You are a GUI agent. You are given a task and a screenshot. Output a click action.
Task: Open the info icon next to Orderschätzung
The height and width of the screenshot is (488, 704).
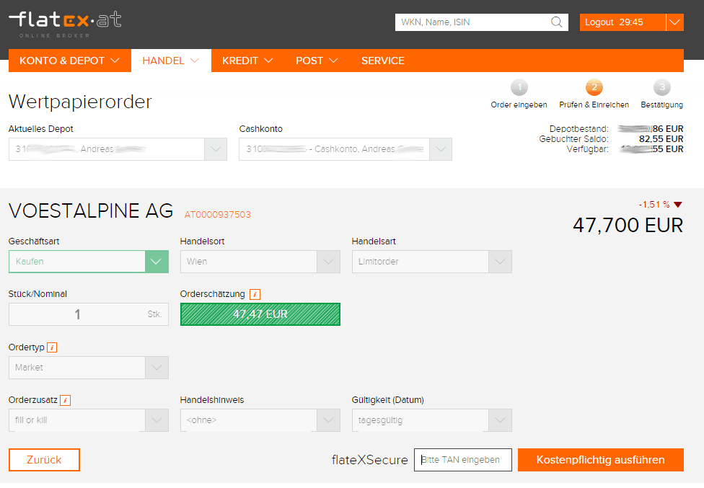coord(255,294)
